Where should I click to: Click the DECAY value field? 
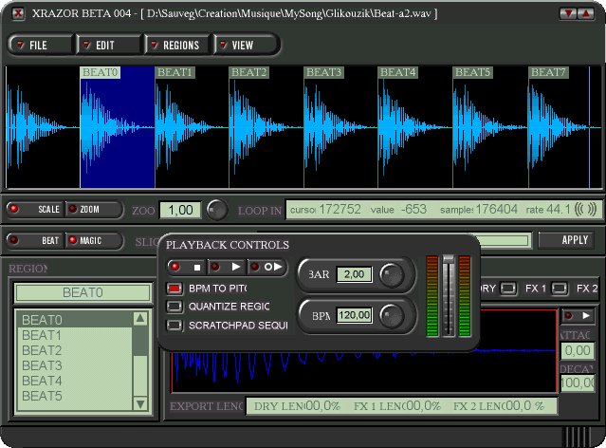click(578, 383)
